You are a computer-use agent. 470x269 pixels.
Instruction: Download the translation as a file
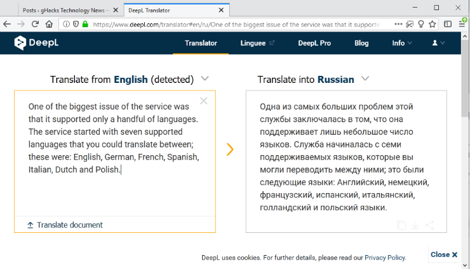tap(415, 225)
